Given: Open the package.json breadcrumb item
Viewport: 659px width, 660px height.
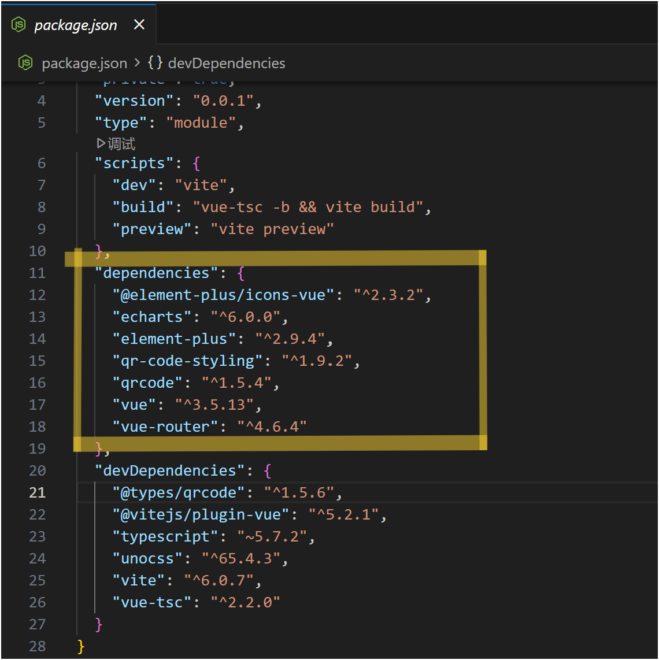Looking at the screenshot, I should pos(84,63).
